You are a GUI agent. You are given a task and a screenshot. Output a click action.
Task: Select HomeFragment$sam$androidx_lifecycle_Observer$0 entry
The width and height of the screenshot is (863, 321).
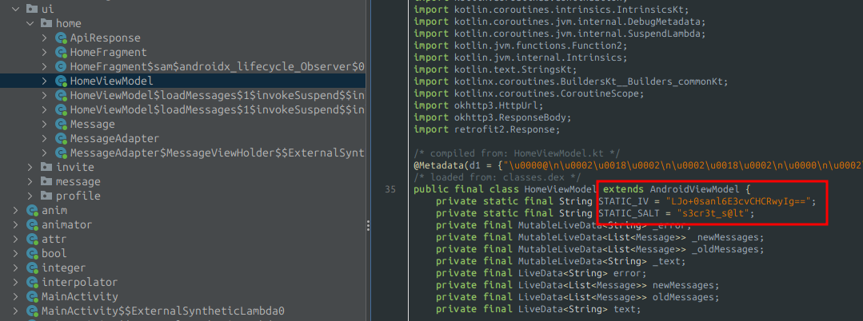[217, 66]
